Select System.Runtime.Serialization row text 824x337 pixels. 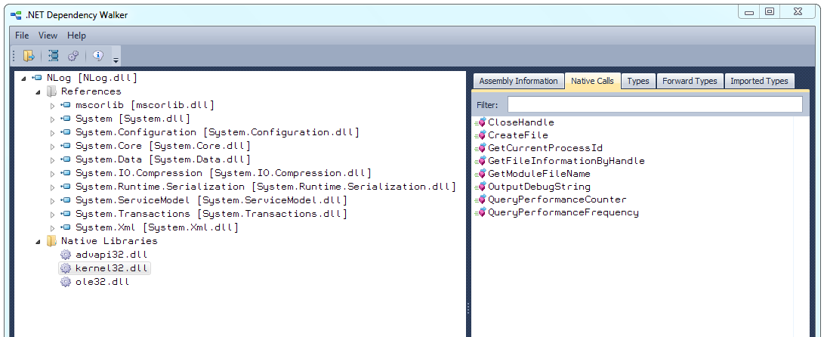coord(265,187)
